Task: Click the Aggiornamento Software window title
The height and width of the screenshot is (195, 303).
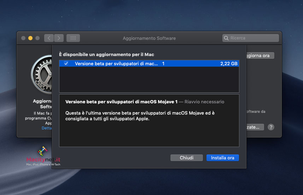Action: click(x=149, y=38)
